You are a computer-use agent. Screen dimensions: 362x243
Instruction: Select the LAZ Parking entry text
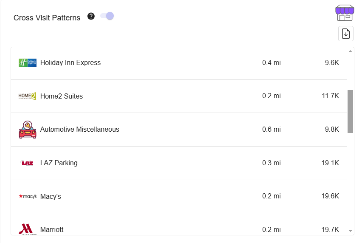coord(59,163)
